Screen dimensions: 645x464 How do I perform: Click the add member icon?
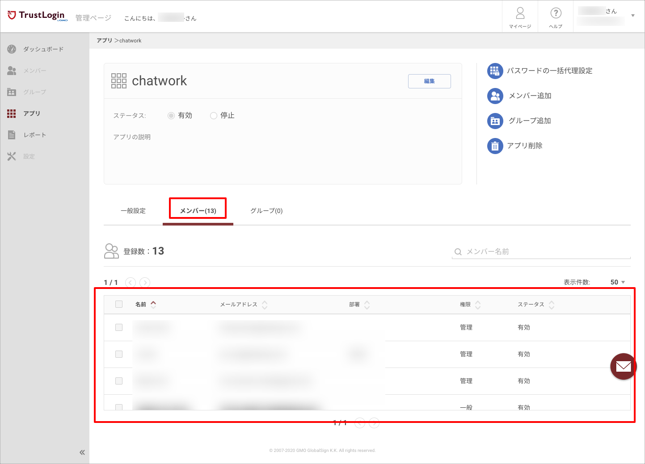(x=495, y=96)
